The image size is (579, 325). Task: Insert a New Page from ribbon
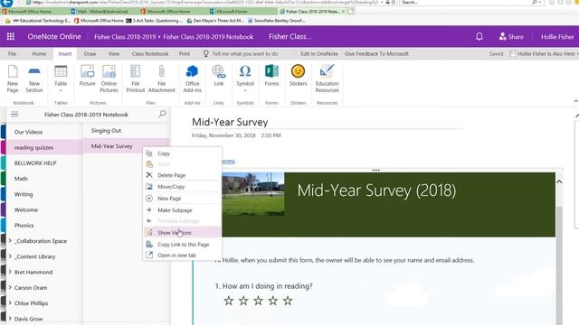pyautogui.click(x=13, y=79)
